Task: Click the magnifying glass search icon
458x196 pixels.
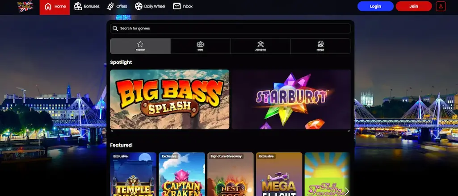Action: 115,28
